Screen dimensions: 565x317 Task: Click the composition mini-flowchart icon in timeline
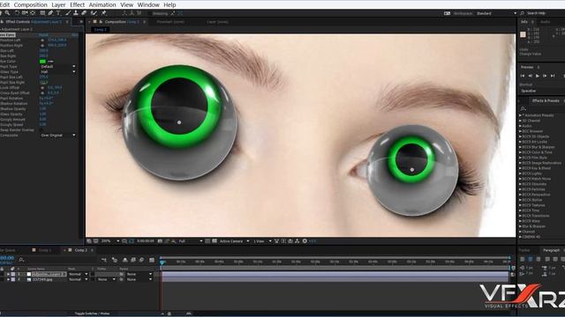[104, 260]
